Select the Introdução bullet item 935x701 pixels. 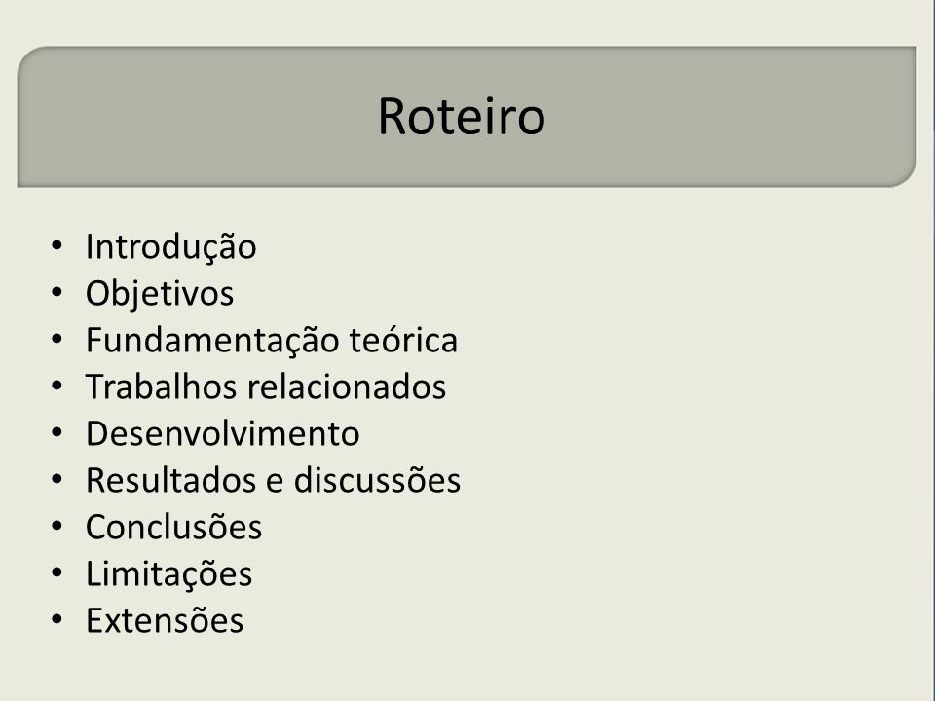[170, 247]
